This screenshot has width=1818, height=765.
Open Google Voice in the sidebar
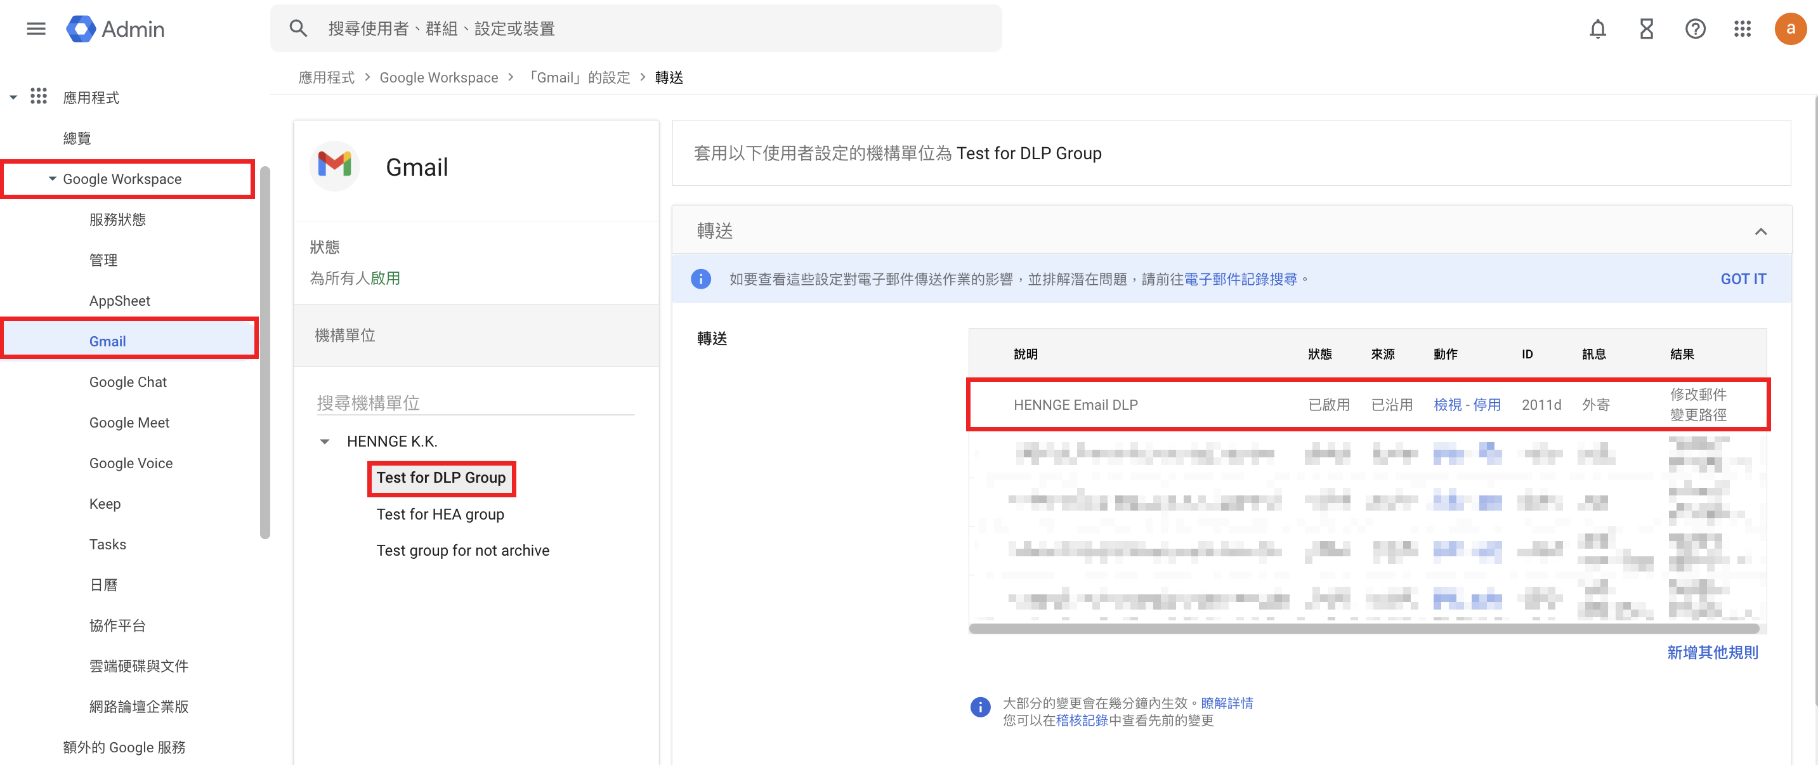click(x=131, y=463)
